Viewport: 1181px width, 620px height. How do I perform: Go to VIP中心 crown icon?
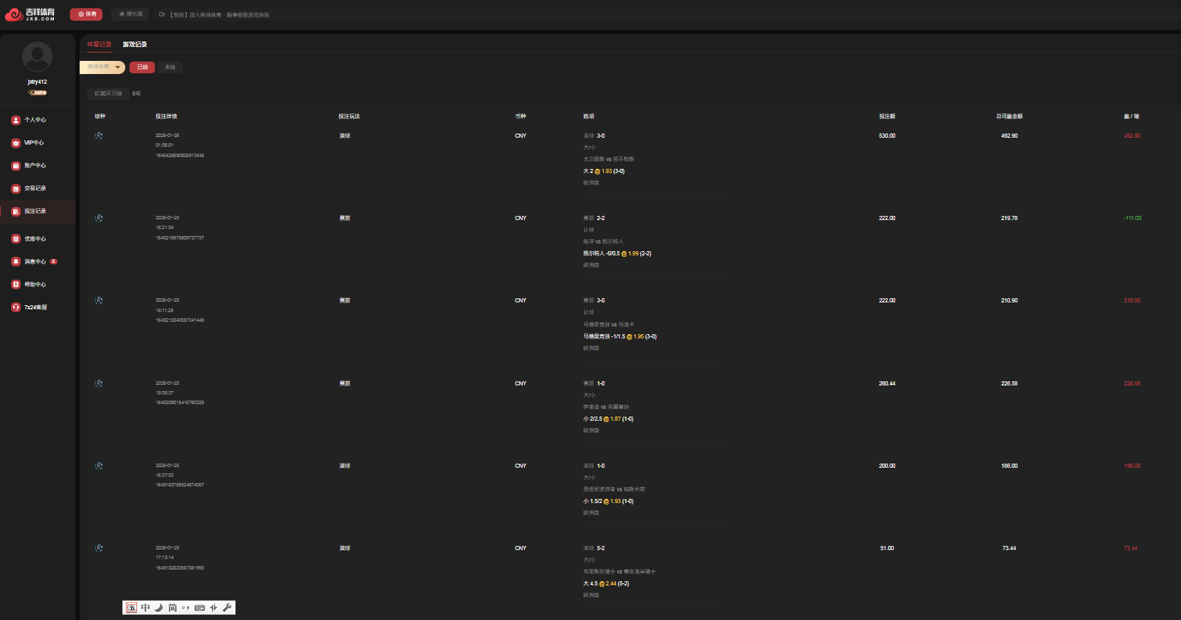coord(16,143)
